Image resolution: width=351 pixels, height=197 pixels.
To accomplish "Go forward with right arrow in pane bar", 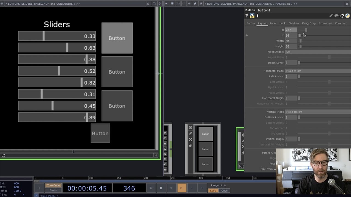I will [184, 4].
